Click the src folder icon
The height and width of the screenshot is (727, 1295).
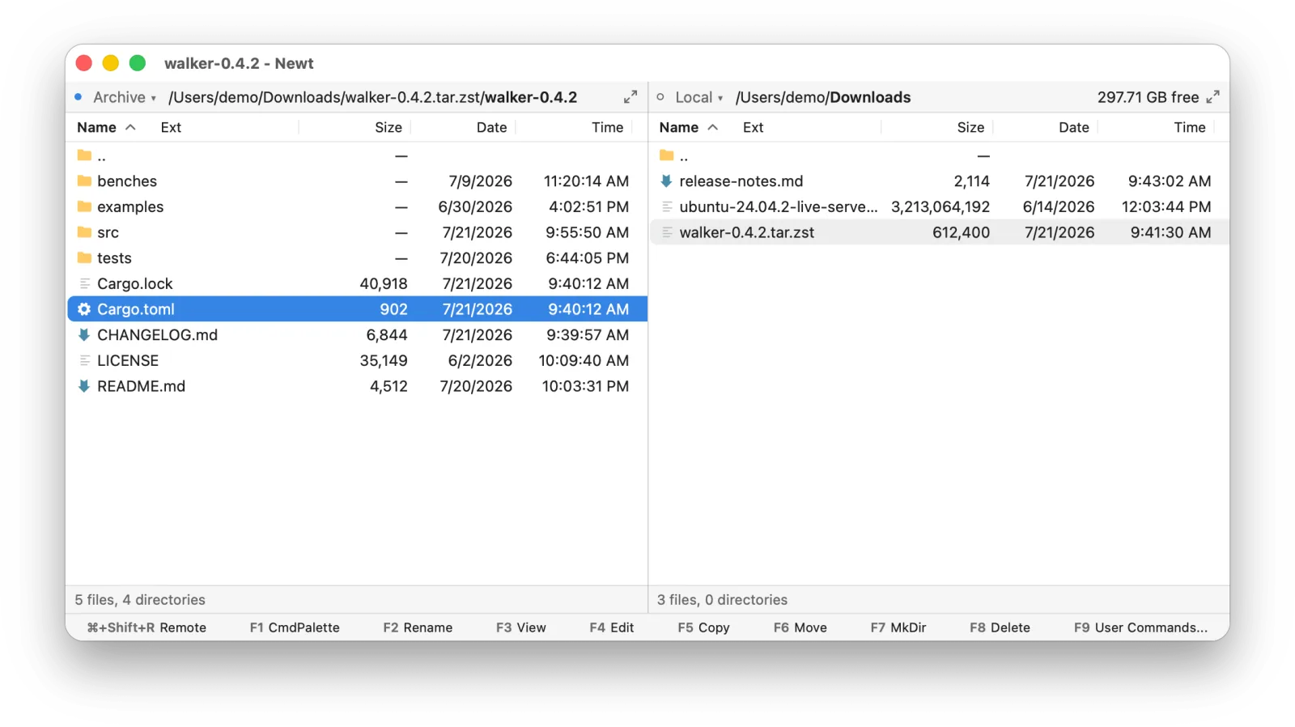coord(84,232)
